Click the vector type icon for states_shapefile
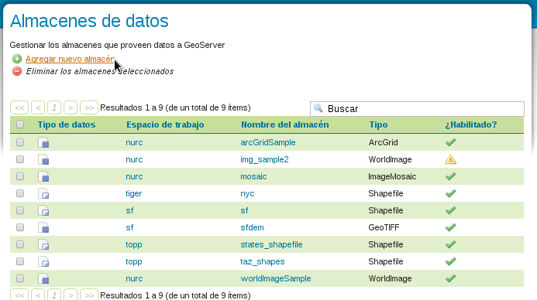The height and width of the screenshot is (300, 537). pos(43,244)
